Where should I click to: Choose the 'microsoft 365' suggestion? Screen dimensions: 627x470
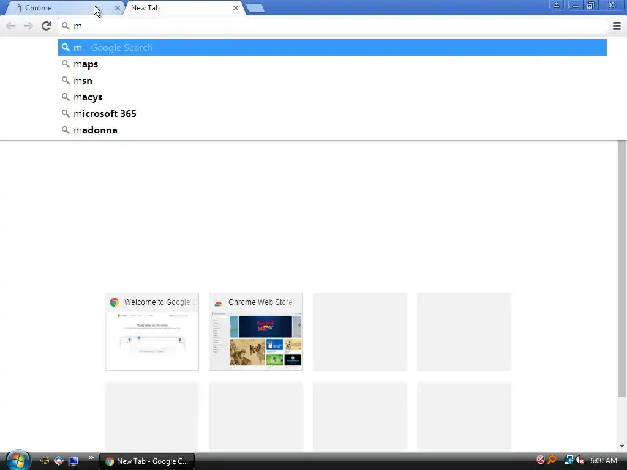pos(332,113)
